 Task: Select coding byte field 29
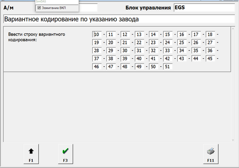[111, 50]
